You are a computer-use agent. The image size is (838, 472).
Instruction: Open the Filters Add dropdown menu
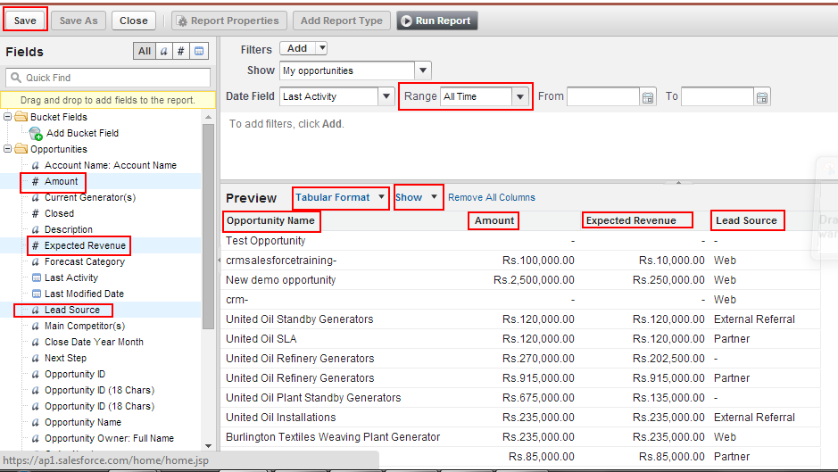(x=322, y=49)
